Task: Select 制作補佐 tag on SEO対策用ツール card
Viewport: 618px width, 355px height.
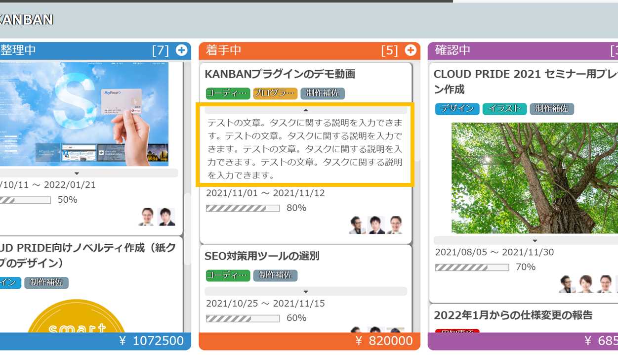Action: click(x=276, y=275)
